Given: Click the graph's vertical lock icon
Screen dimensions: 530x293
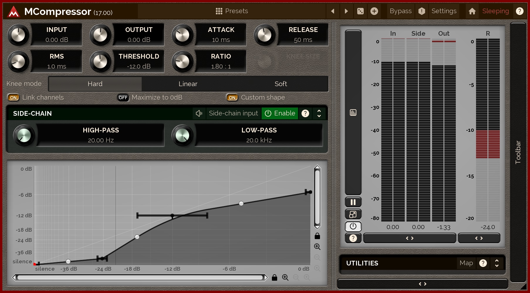Looking at the screenshot, I should [x=317, y=236].
